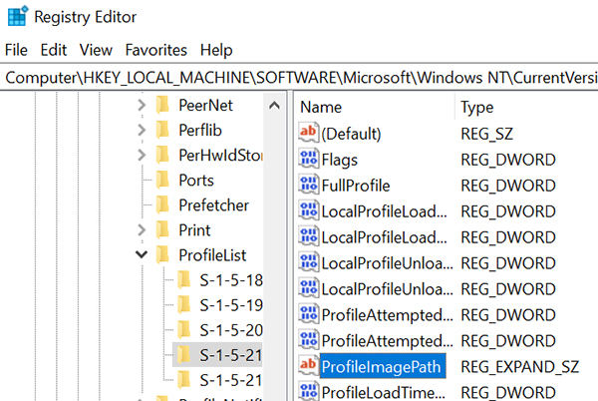Expand the PerHwIdStor key chevron
This screenshot has height=401, width=598.
point(142,155)
